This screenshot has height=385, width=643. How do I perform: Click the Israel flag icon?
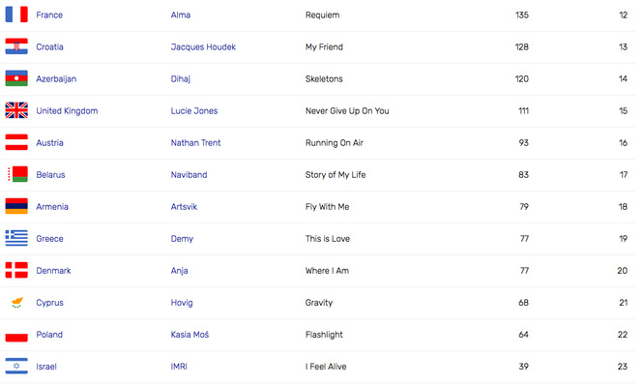pyautogui.click(x=16, y=366)
